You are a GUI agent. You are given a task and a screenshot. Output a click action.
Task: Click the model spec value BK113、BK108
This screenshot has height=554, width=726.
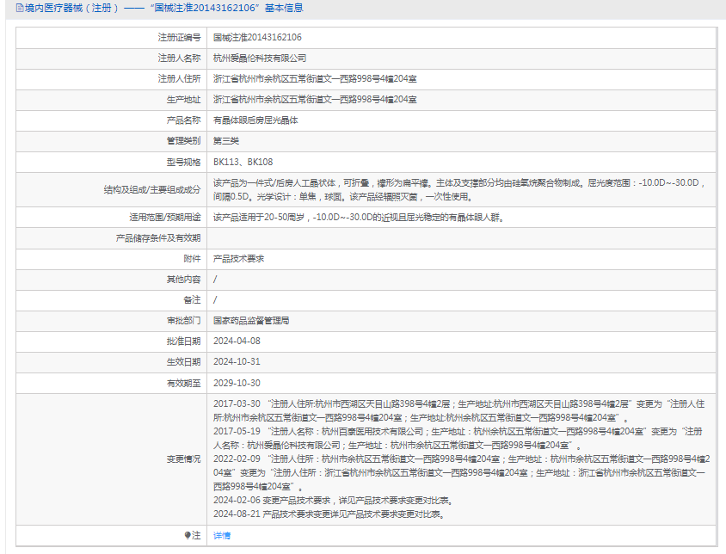[243, 162]
